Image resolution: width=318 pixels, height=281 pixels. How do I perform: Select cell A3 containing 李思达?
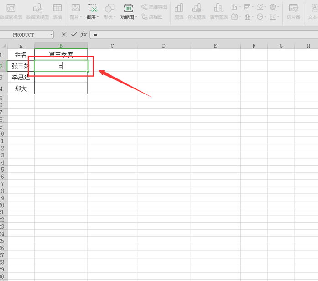21,78
